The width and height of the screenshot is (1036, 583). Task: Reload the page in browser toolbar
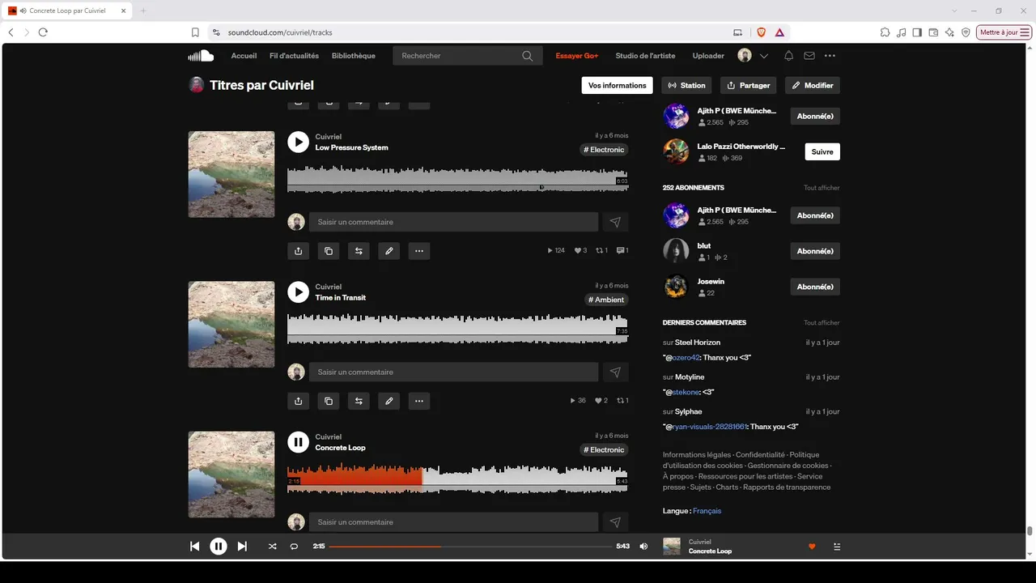point(43,32)
